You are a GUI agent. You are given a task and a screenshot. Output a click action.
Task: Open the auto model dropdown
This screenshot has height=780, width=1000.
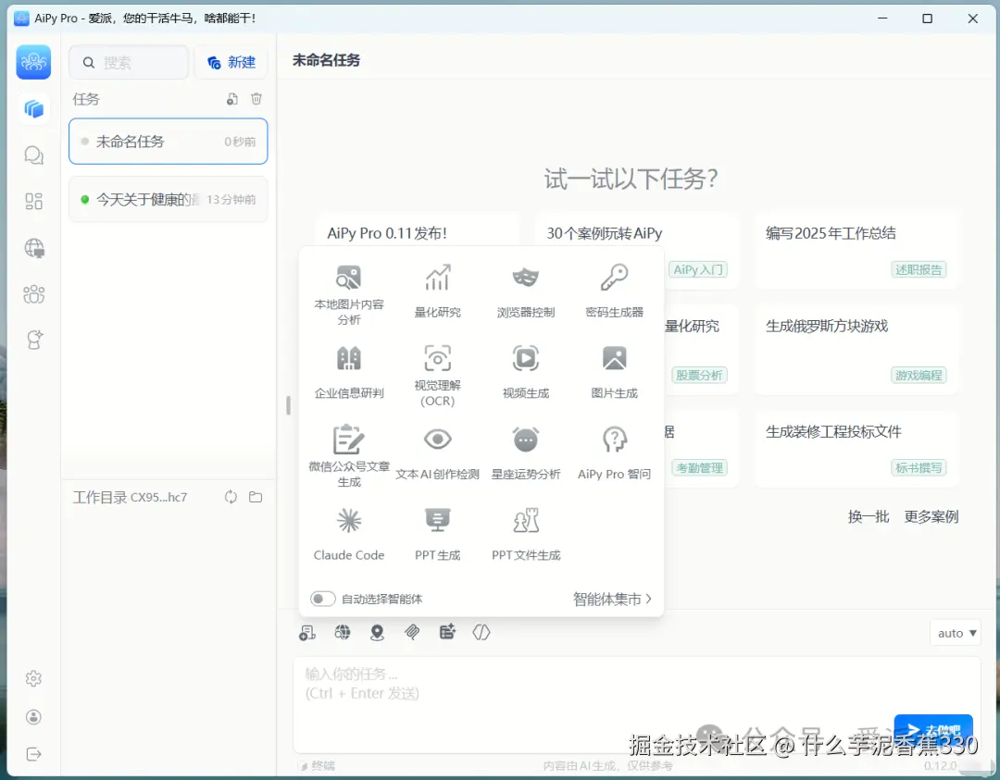[956, 633]
